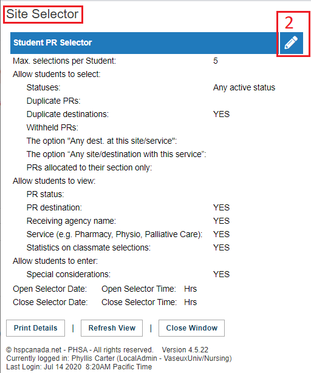Click the Any active status value

point(244,87)
